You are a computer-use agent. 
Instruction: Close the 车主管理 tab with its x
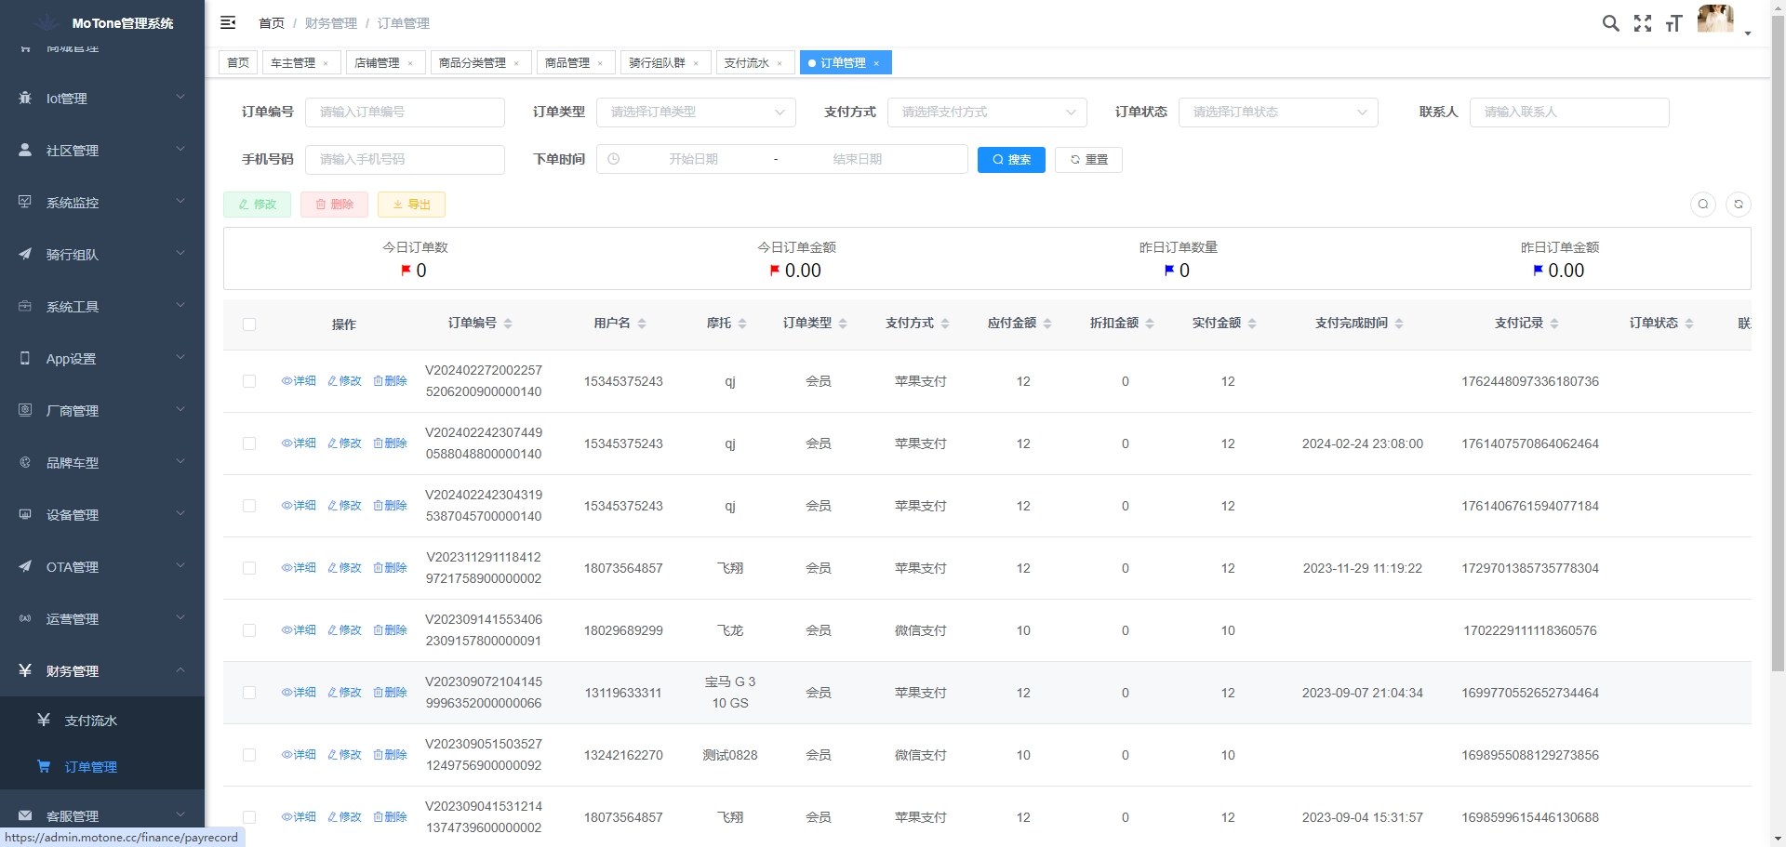[x=326, y=63]
